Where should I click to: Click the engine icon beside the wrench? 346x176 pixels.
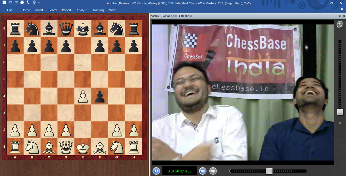coord(22,3)
